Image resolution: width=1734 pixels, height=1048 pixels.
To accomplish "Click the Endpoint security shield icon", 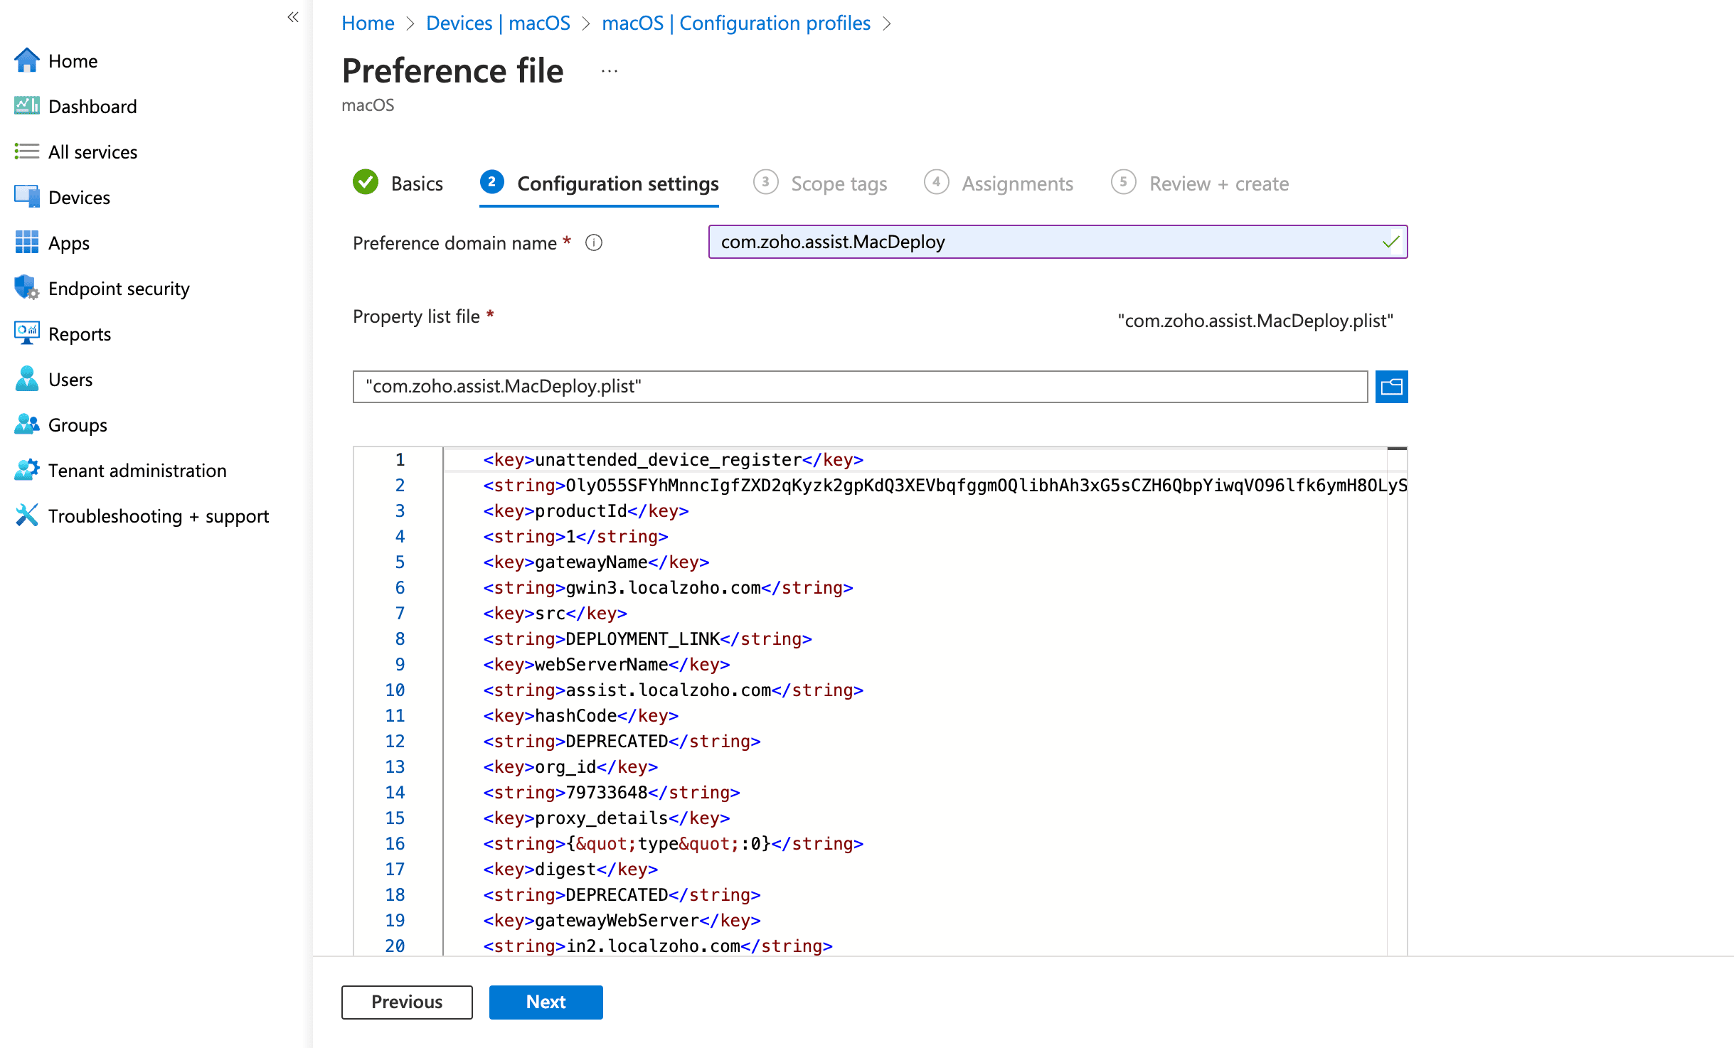I will (x=26, y=288).
